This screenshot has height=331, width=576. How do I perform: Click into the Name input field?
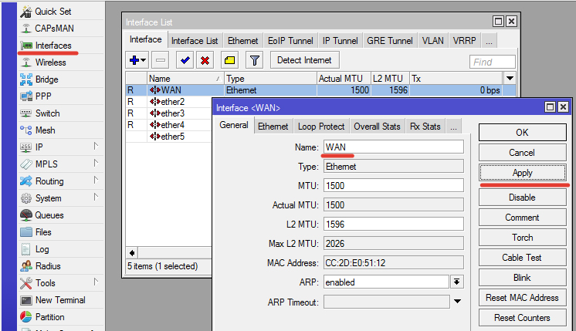393,147
